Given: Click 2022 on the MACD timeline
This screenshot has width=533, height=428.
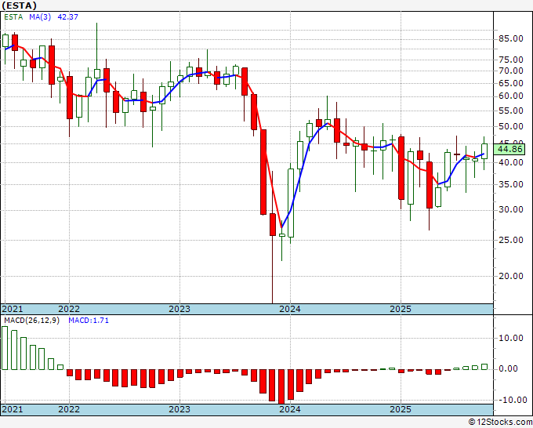Looking at the screenshot, I should (x=69, y=409).
